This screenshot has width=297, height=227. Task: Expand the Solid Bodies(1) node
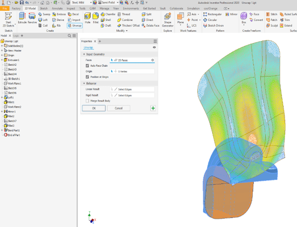2,46
